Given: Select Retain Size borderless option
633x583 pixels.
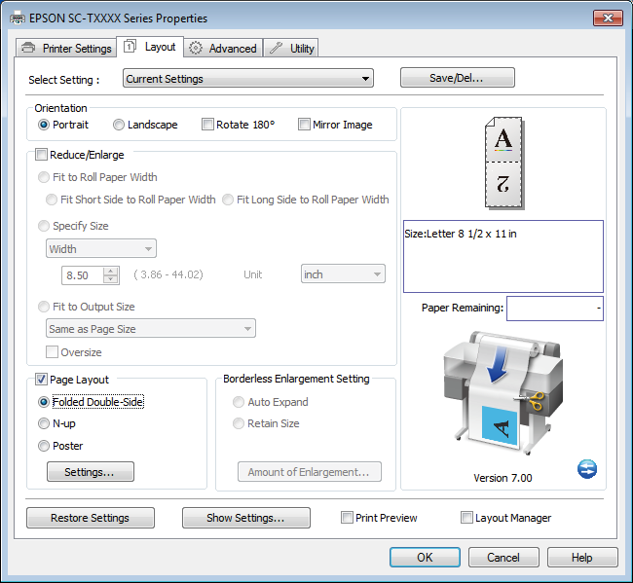Looking at the screenshot, I should [x=266, y=423].
